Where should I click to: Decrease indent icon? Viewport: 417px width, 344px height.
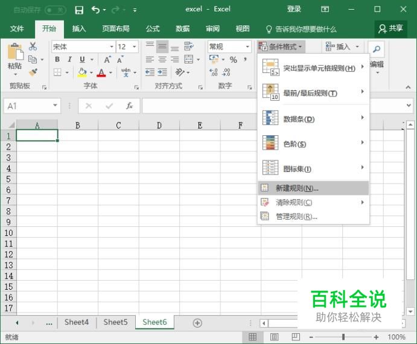tap(150, 72)
